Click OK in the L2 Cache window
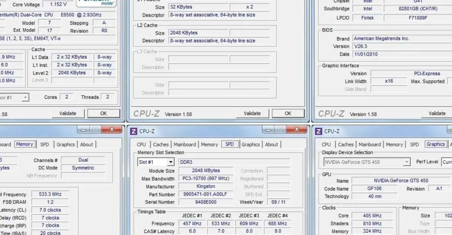 point(288,114)
